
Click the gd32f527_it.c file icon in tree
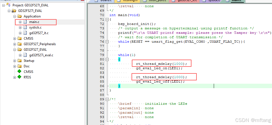[25, 33]
